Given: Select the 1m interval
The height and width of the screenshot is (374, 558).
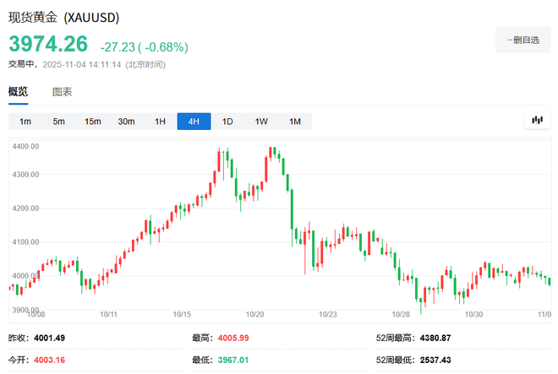Looking at the screenshot, I should [x=25, y=122].
